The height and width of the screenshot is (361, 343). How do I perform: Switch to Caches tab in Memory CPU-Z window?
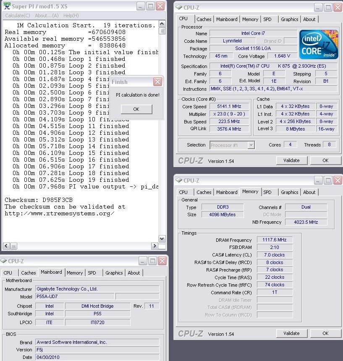[204, 192]
